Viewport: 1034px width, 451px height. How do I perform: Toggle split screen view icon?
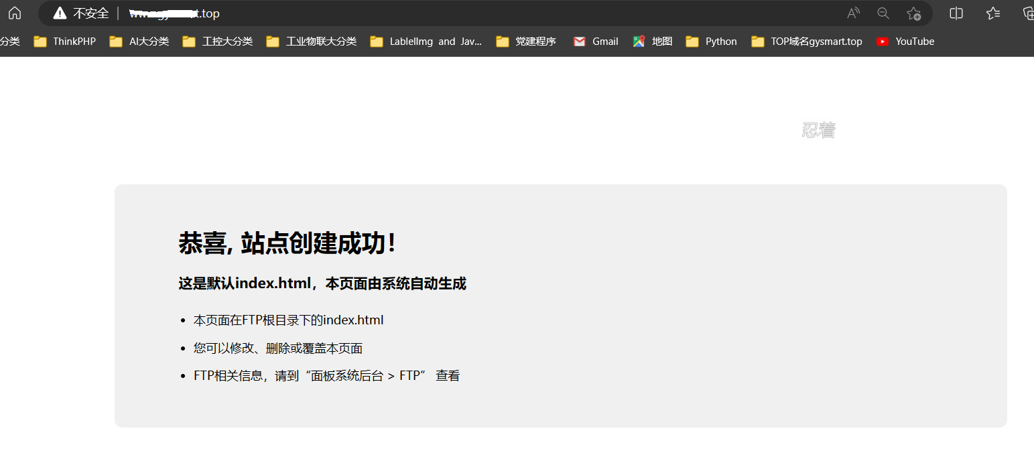(x=956, y=13)
